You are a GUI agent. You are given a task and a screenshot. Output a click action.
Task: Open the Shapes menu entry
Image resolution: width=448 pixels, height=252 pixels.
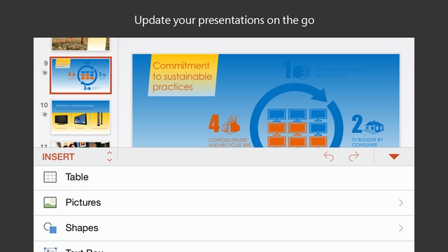point(224,228)
